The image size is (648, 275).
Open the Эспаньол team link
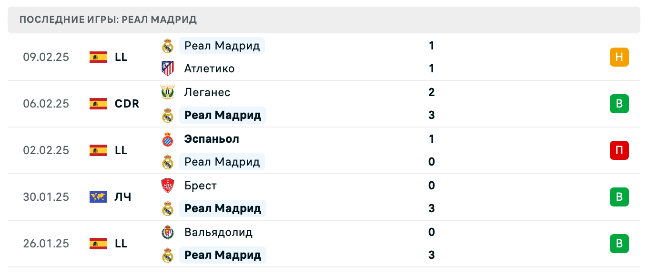click(212, 139)
